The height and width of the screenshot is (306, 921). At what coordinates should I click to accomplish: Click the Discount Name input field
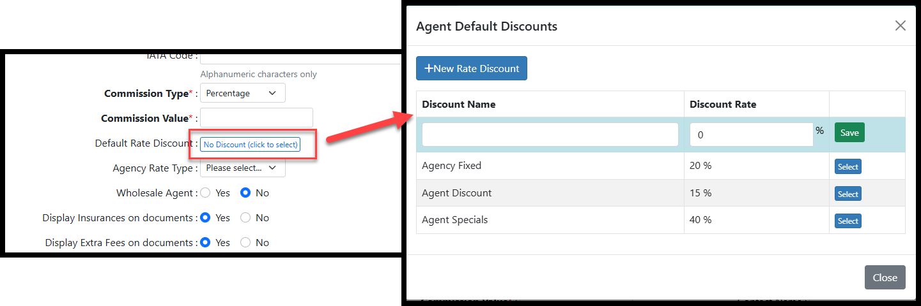pos(550,135)
